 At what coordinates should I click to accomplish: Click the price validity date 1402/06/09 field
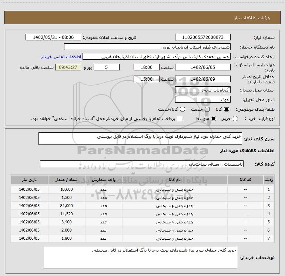click(203, 79)
